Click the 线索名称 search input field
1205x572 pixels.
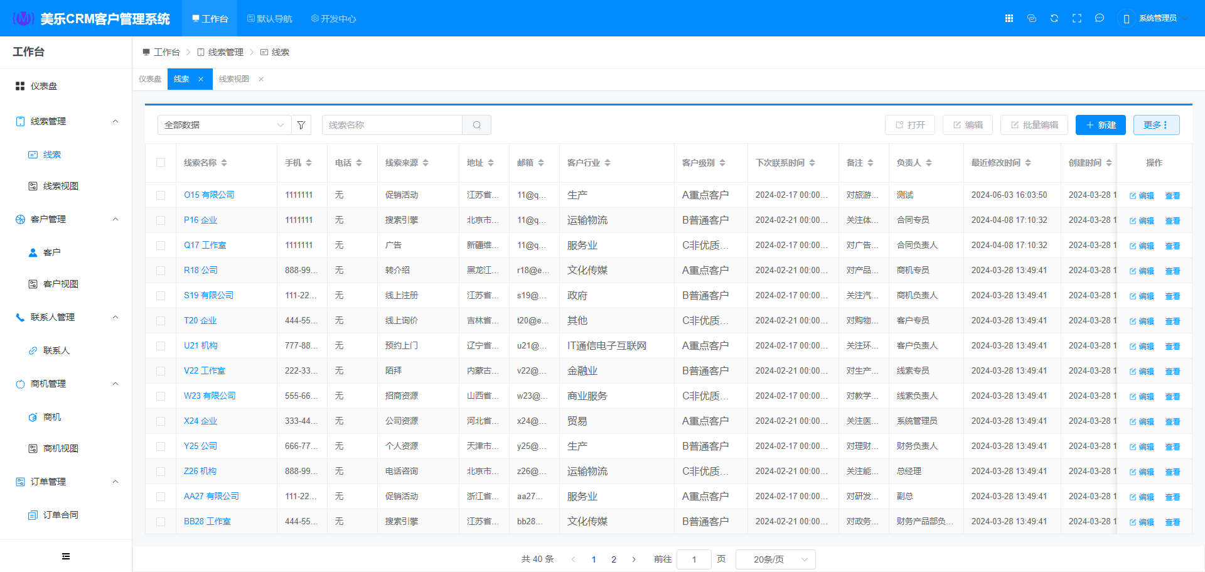click(392, 125)
